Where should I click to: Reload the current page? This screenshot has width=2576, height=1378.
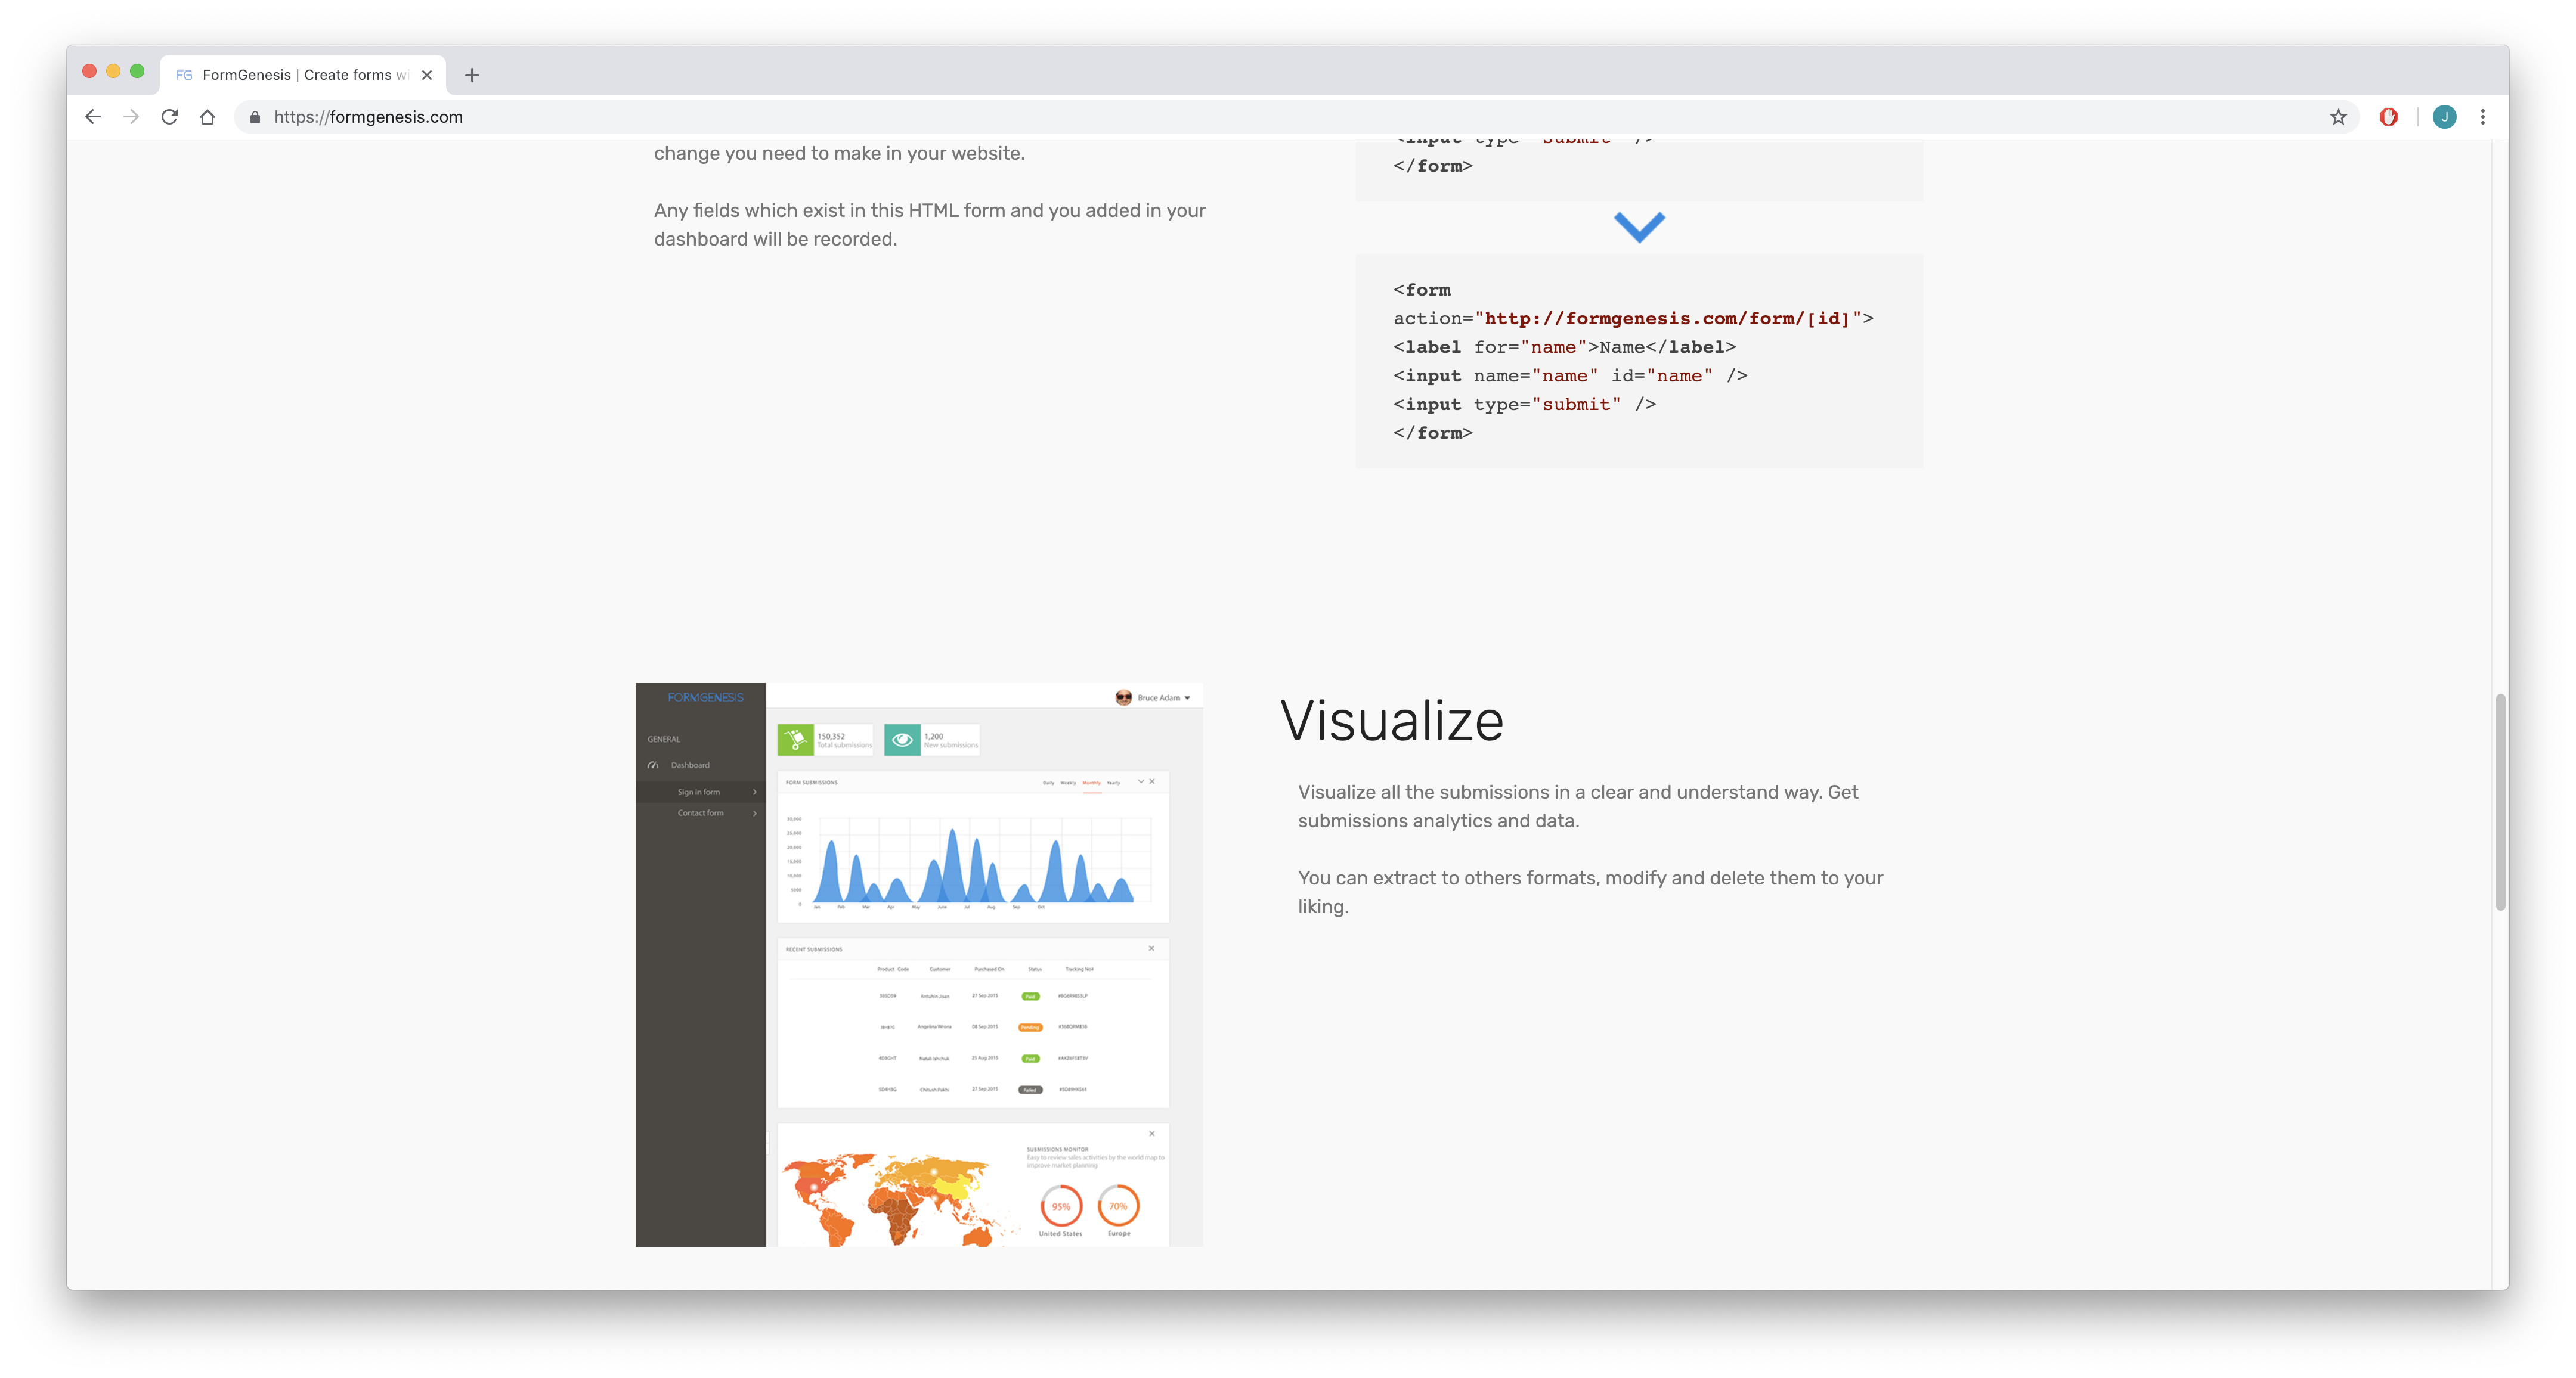(169, 117)
